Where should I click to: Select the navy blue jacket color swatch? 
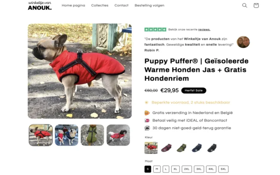197,148
